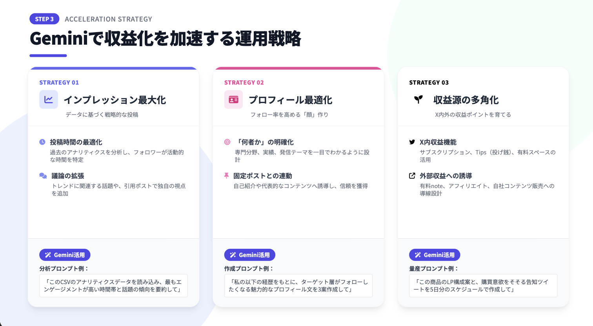Select the clock icon next to 投稿時間の最適化
Image resolution: width=593 pixels, height=326 pixels.
click(42, 142)
